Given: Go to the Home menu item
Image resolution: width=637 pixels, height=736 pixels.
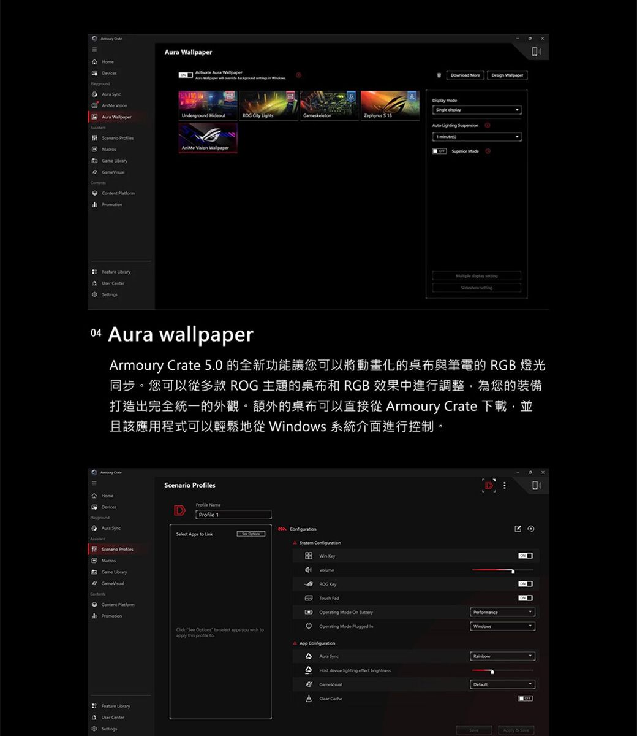Looking at the screenshot, I should (107, 61).
